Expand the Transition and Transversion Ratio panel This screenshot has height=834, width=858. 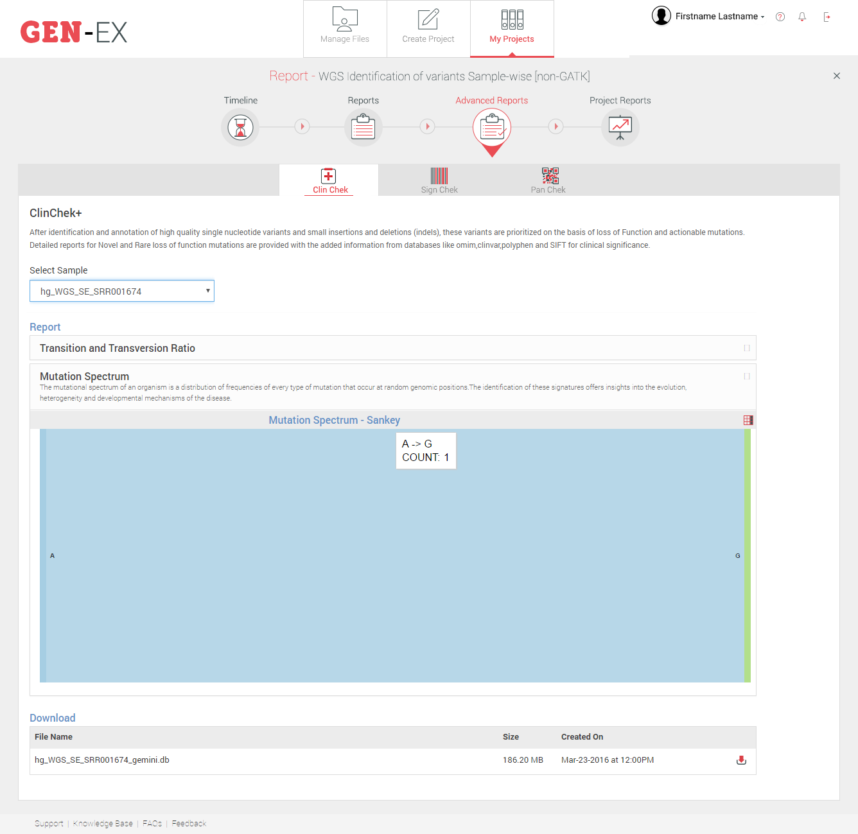pyautogui.click(x=747, y=348)
